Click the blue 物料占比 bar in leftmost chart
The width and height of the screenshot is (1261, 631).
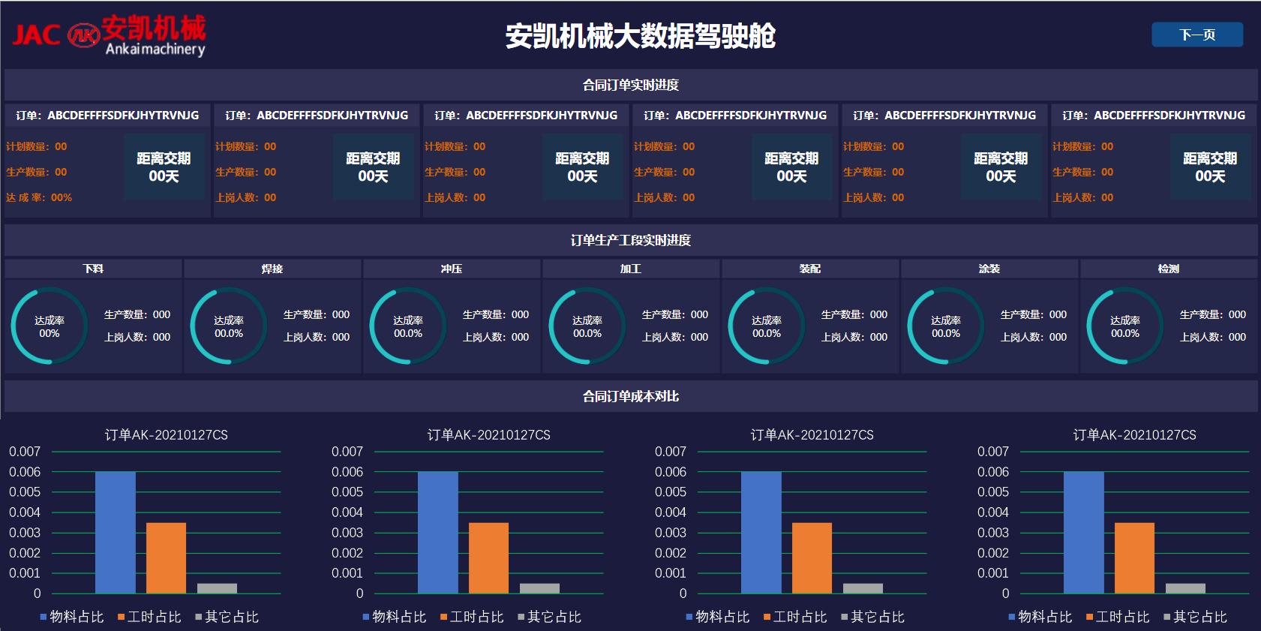point(115,532)
